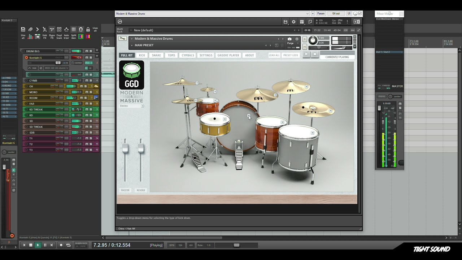Click the paperclip icon in REAPER toolbar
The width and height of the screenshot is (462, 260).
[30, 30]
